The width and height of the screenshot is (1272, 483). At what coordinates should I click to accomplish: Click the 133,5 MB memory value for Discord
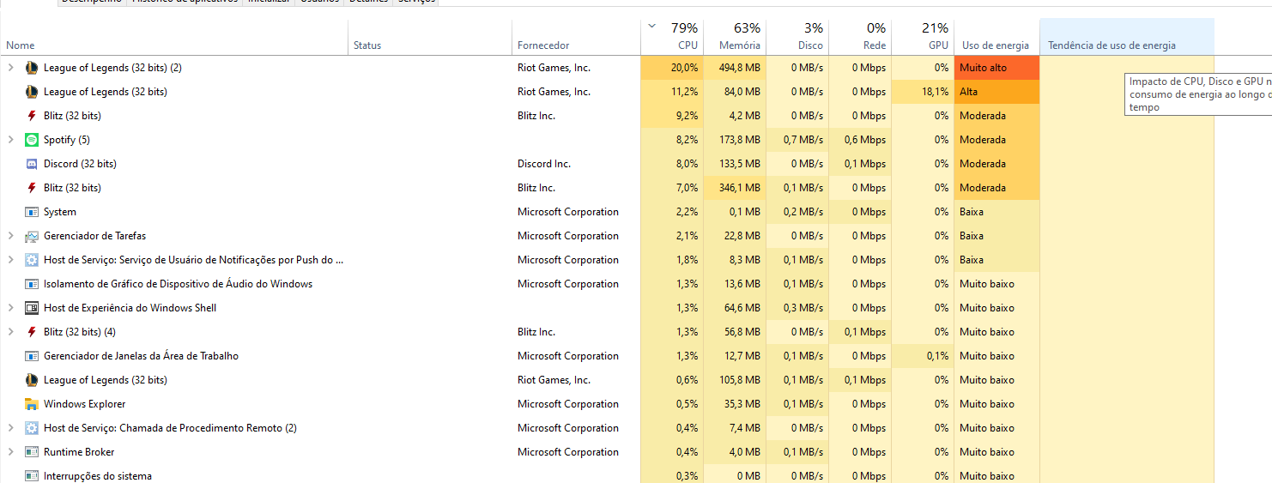coord(739,164)
